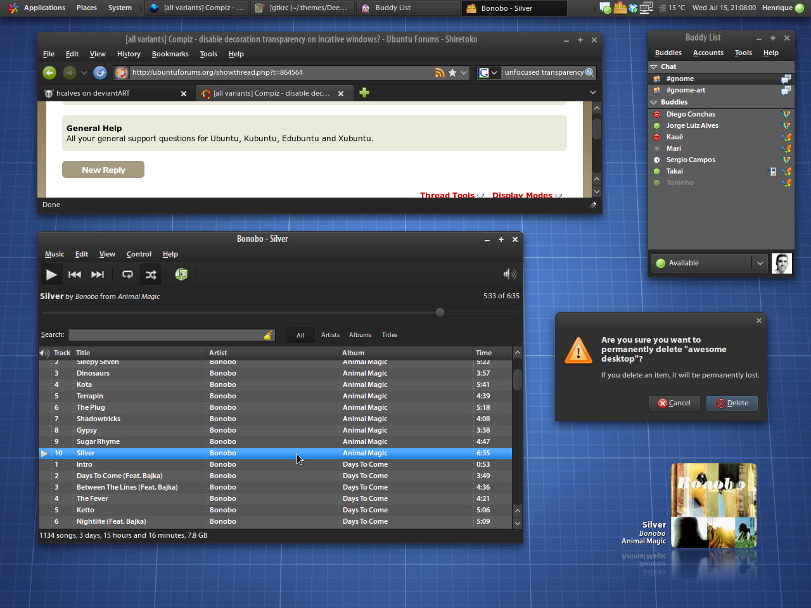The height and width of the screenshot is (608, 811).
Task: Close the Compiz thread tab
Action: tap(341, 94)
